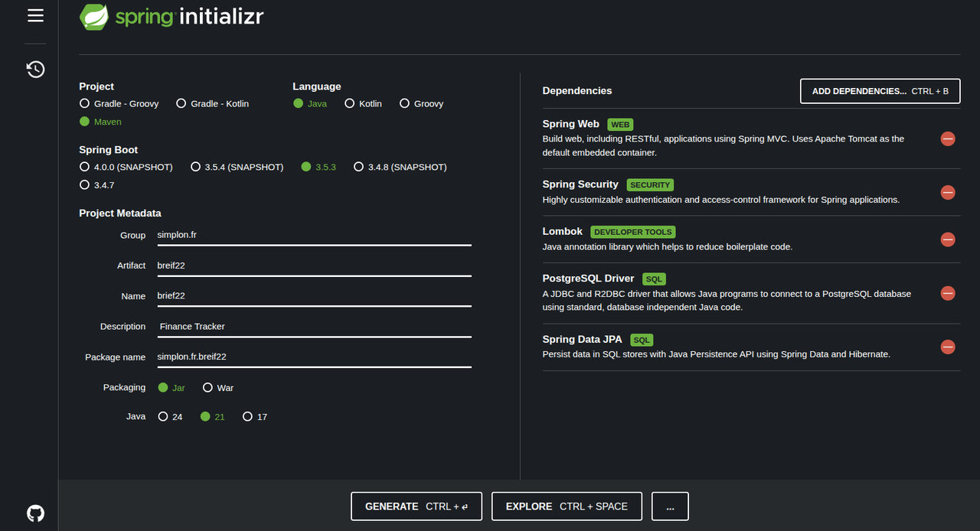Select Java version 24
Viewport: 980px width, 531px height.
pyautogui.click(x=170, y=417)
